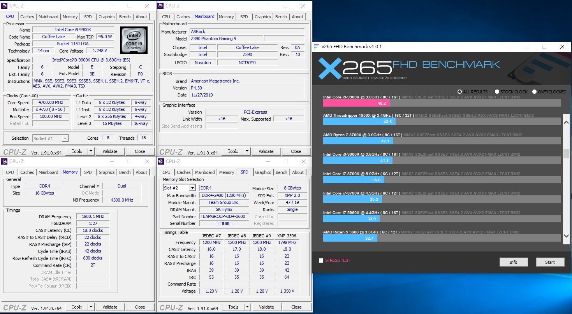Image resolution: width=572 pixels, height=314 pixels.
Task: Click the Intel Core i7-5960X 33.9 result
Action: pos(352,219)
